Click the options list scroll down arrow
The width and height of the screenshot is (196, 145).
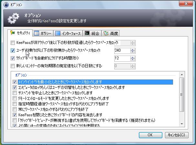pos(182,124)
